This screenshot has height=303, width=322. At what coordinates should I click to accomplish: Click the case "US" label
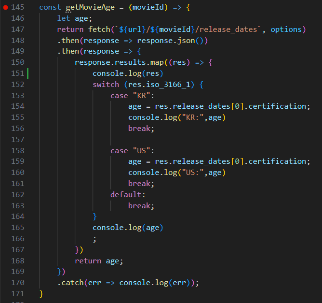pyautogui.click(x=132, y=151)
